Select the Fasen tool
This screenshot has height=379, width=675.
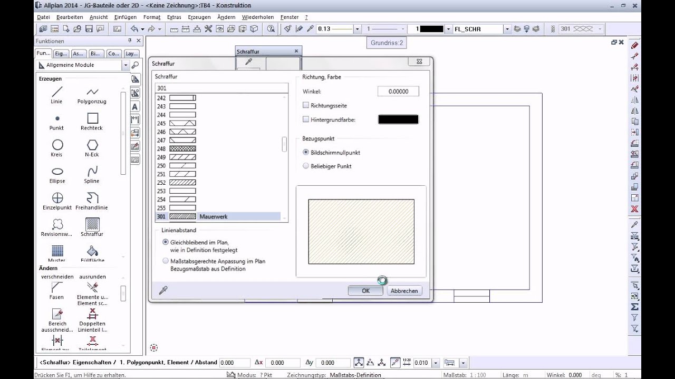pyautogui.click(x=56, y=291)
